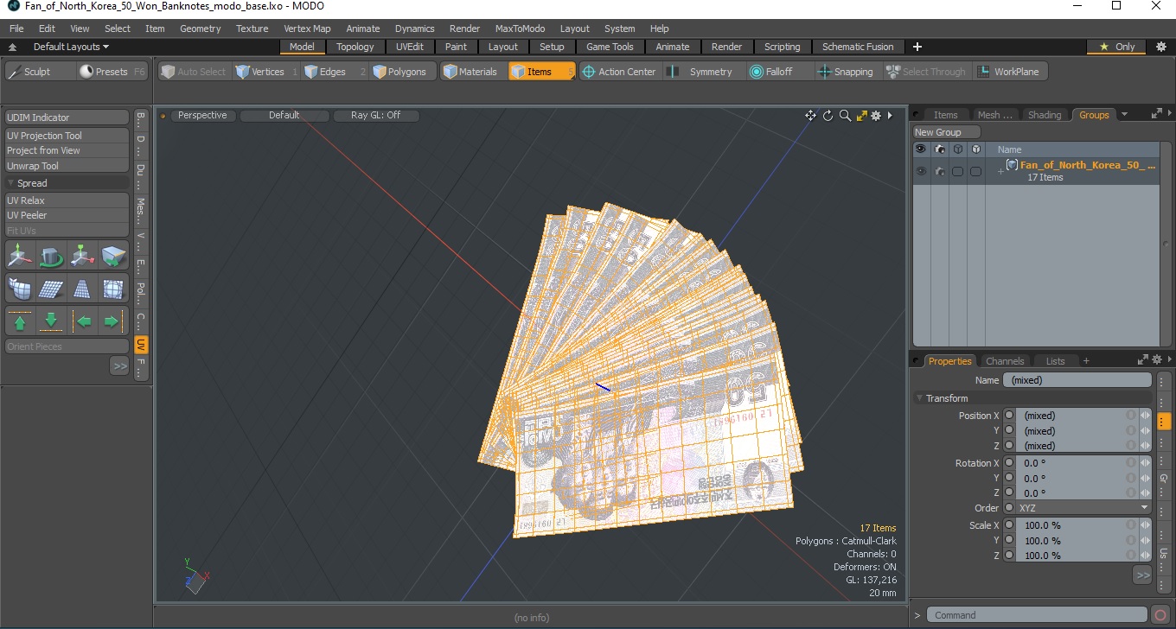
Task: Open the Texture menu
Action: (252, 29)
